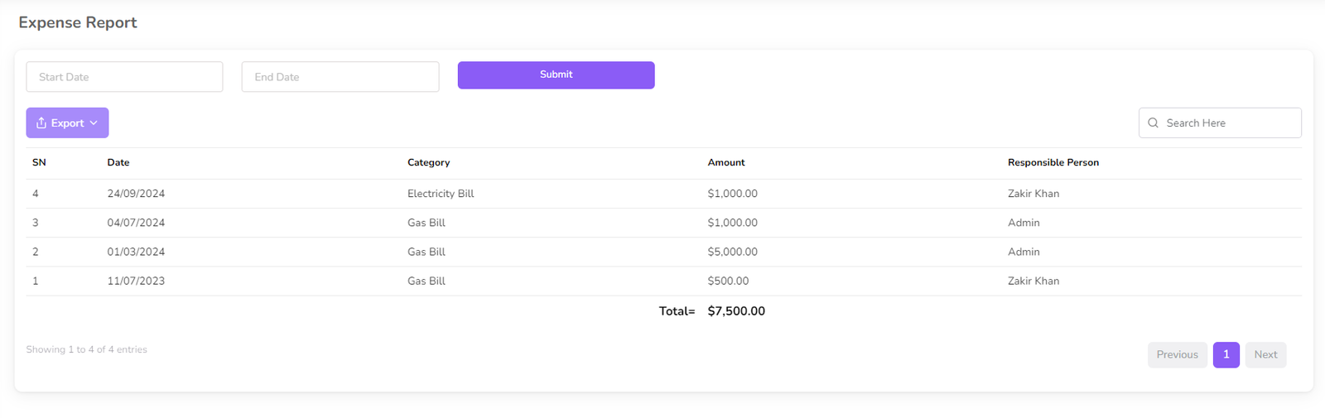Select page 1 in pagination
The height and width of the screenshot is (418, 1325).
pyautogui.click(x=1226, y=354)
